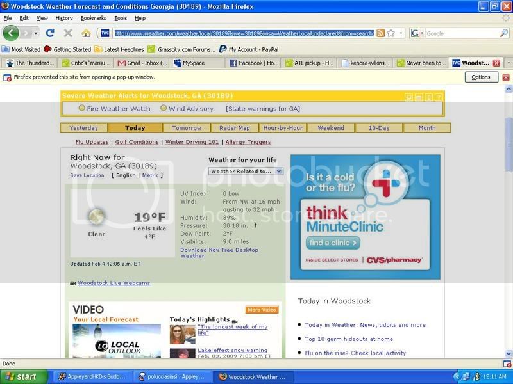Click the taskbar clock showing 12:11 AM
Image resolution: width=513 pixels, height=384 pixels.
coord(494,377)
